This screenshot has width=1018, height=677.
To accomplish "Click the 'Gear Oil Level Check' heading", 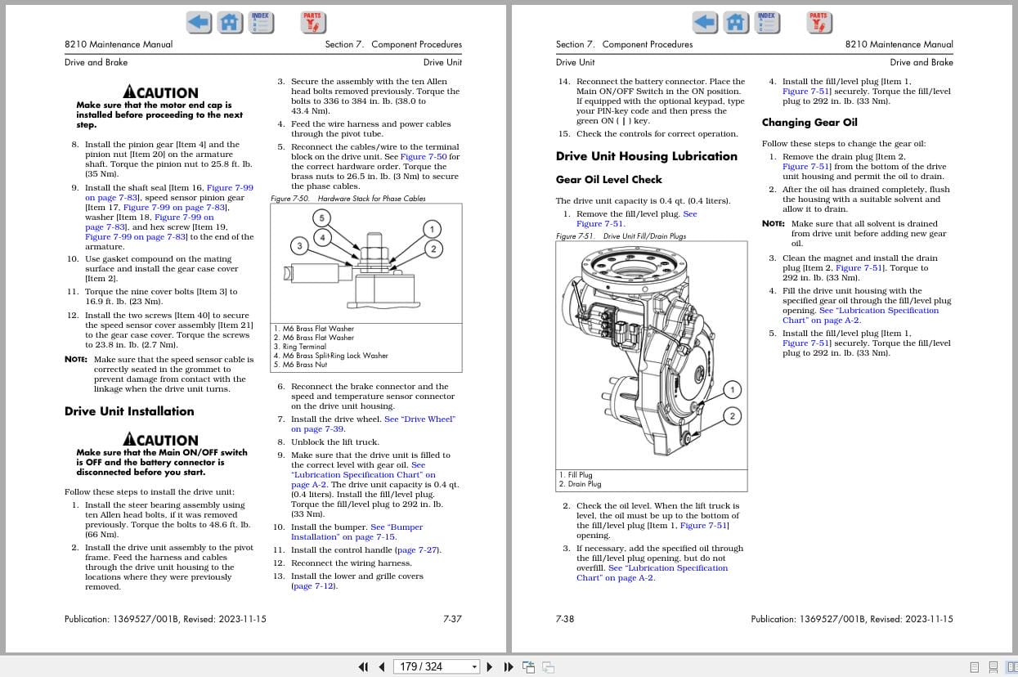I will [609, 180].
